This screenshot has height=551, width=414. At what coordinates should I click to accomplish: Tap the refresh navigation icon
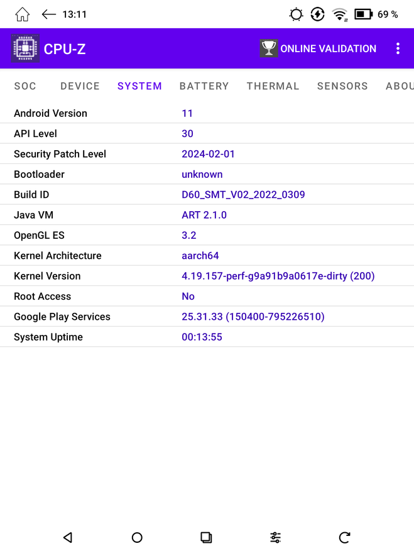click(344, 537)
